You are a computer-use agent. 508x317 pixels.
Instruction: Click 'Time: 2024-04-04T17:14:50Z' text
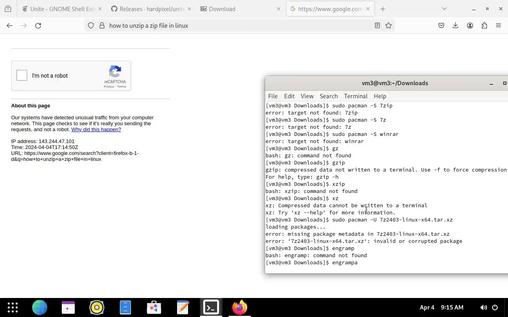(44, 147)
